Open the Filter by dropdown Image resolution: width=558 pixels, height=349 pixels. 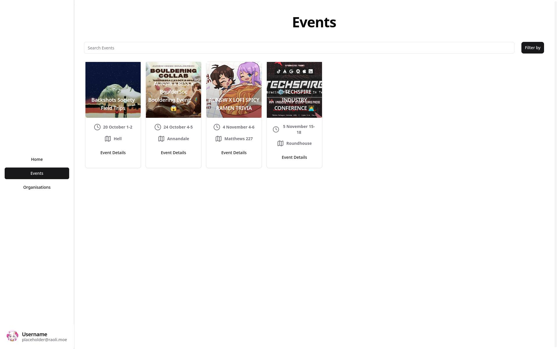point(532,48)
